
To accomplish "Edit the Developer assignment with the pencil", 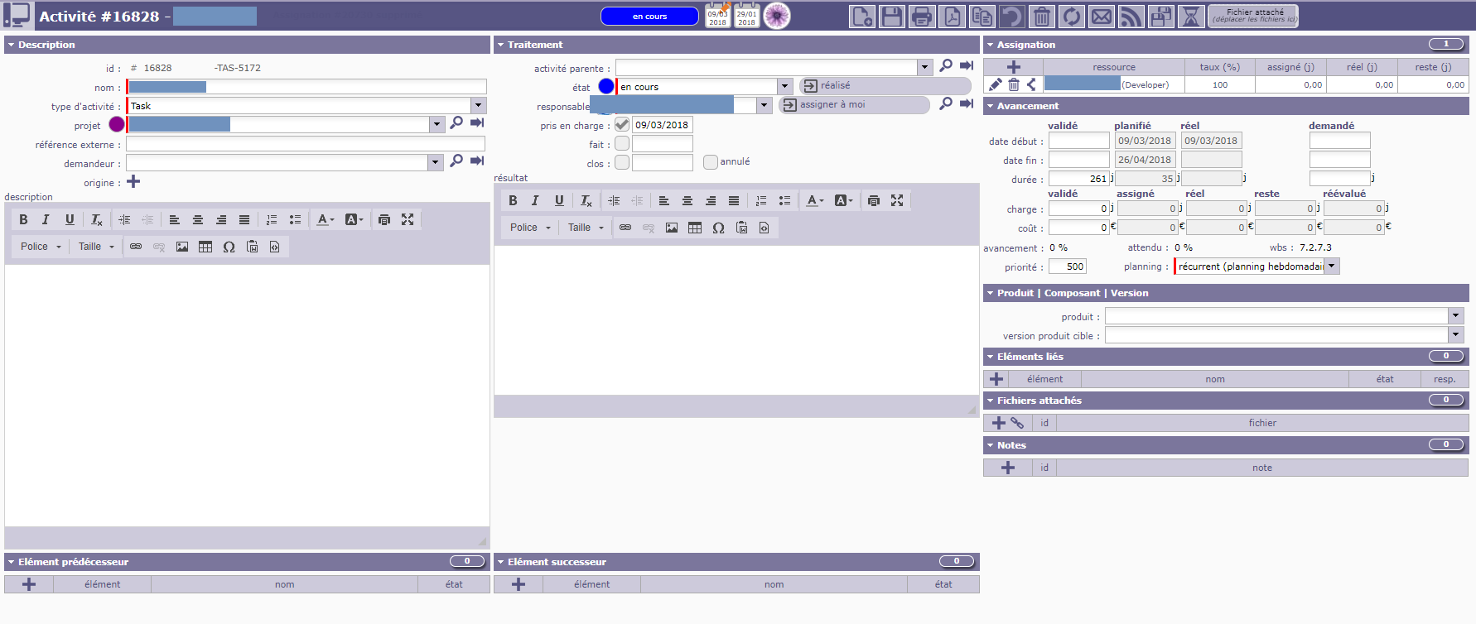I will click(996, 84).
